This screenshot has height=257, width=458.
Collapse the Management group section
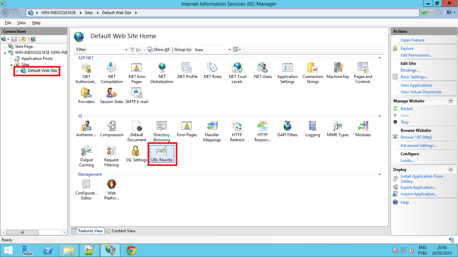coord(380,174)
